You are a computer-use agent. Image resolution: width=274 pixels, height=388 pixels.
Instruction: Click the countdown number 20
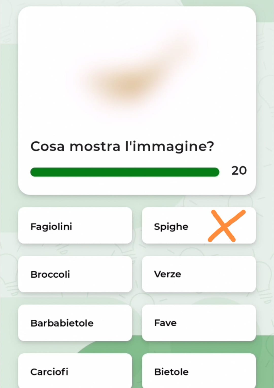(239, 171)
